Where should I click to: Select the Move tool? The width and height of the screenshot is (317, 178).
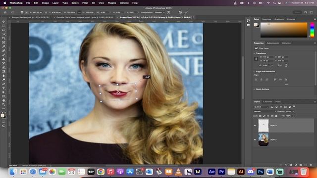(x=3, y=22)
